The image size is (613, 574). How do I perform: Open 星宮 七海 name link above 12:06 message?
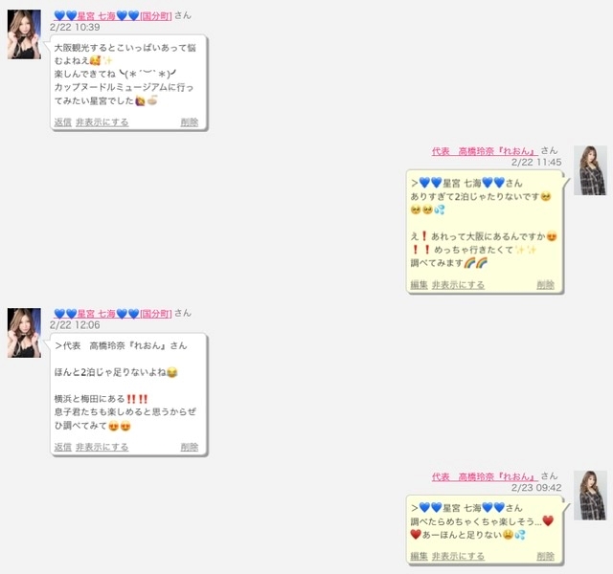point(113,314)
